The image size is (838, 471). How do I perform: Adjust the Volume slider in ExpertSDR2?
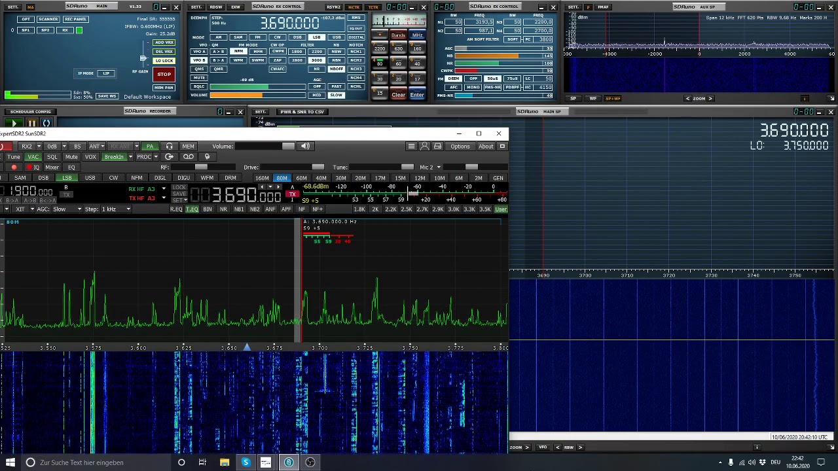(x=265, y=147)
